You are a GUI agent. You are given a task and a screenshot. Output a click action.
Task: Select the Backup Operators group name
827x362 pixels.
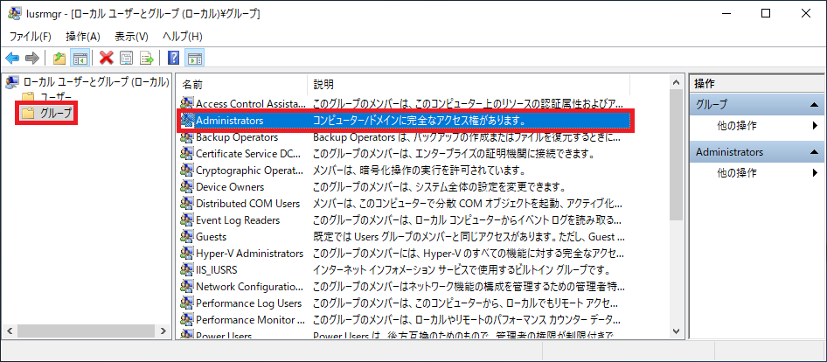(237, 137)
